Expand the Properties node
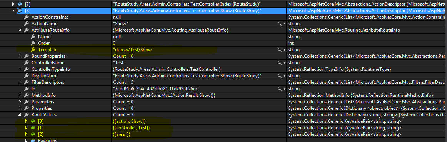Screen dimensions: 447x142 tap(20, 109)
